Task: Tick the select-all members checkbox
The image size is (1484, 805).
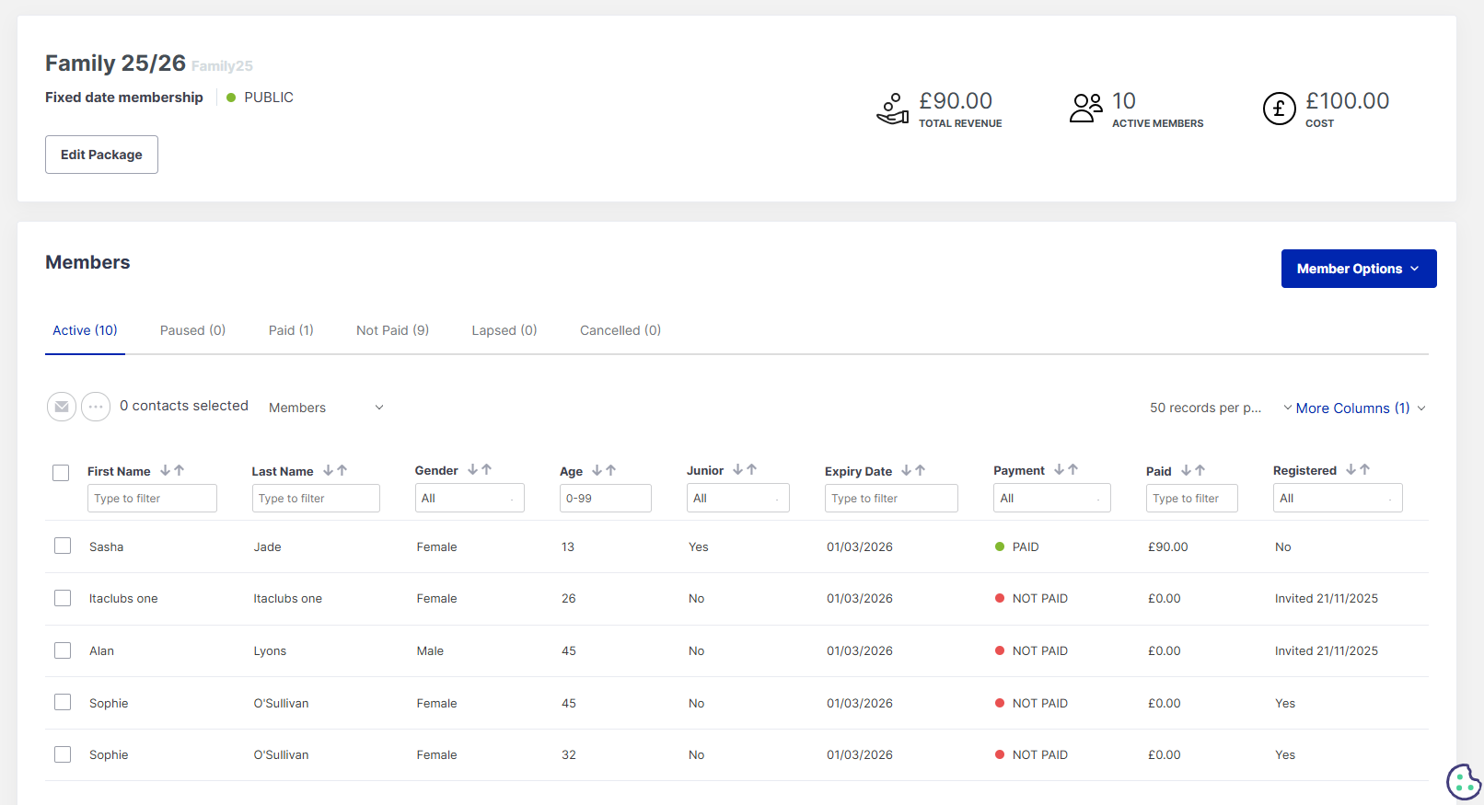Action: tap(61, 473)
